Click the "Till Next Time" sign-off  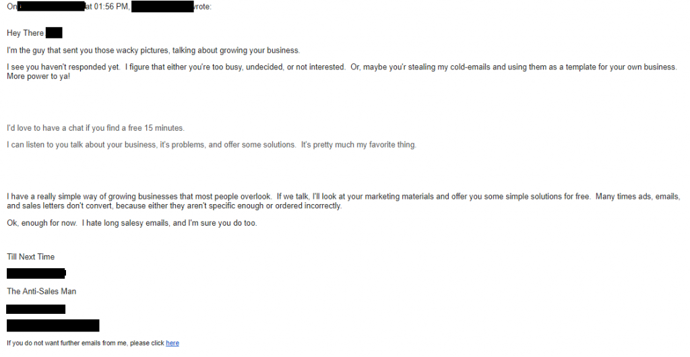click(31, 257)
